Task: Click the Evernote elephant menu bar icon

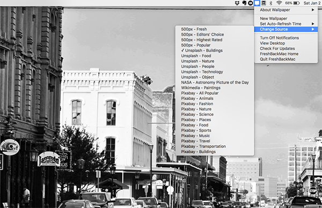Action: pos(244,3)
